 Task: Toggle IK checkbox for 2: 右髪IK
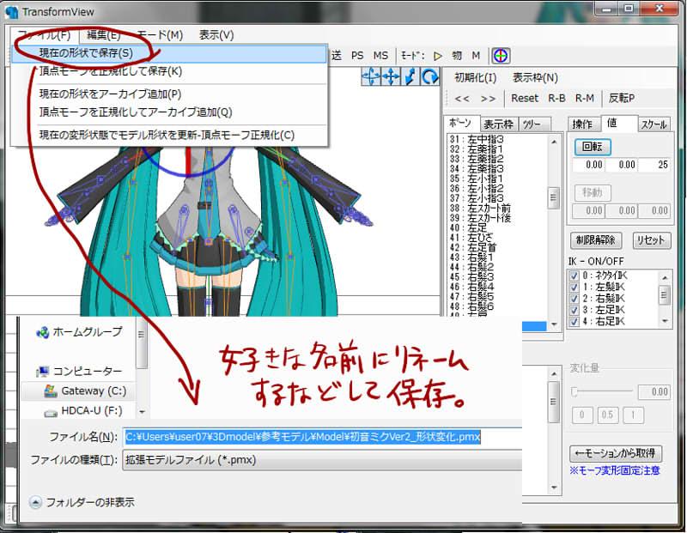coord(574,299)
